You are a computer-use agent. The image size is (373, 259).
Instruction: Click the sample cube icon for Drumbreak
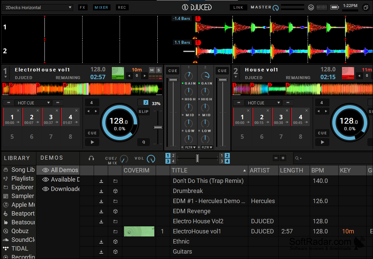pos(115,191)
